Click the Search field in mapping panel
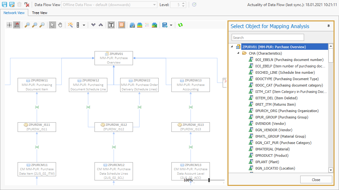 coord(268,38)
